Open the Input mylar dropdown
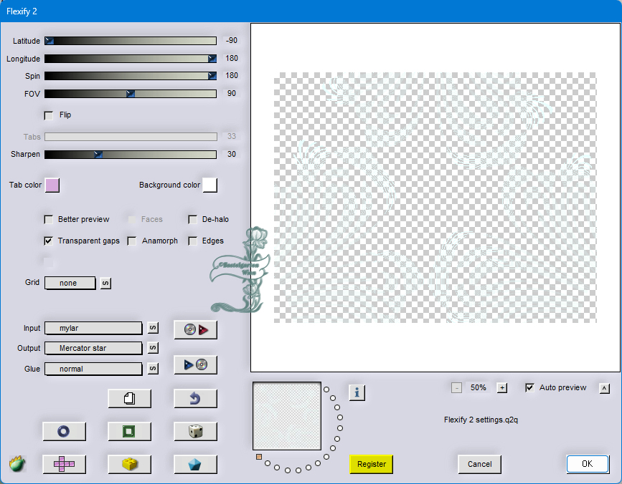 pyautogui.click(x=93, y=328)
